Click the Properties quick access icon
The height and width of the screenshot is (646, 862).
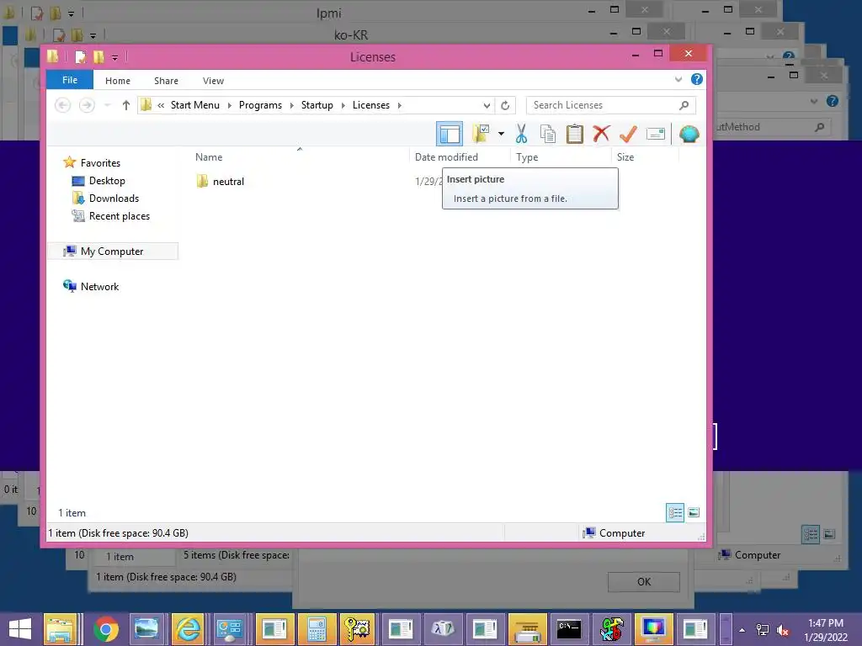(81, 56)
